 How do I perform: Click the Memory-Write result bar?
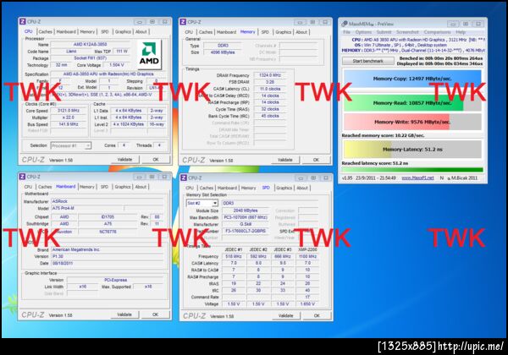(412, 122)
